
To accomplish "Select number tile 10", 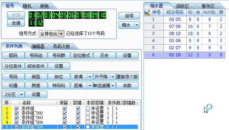I will click(103, 15).
